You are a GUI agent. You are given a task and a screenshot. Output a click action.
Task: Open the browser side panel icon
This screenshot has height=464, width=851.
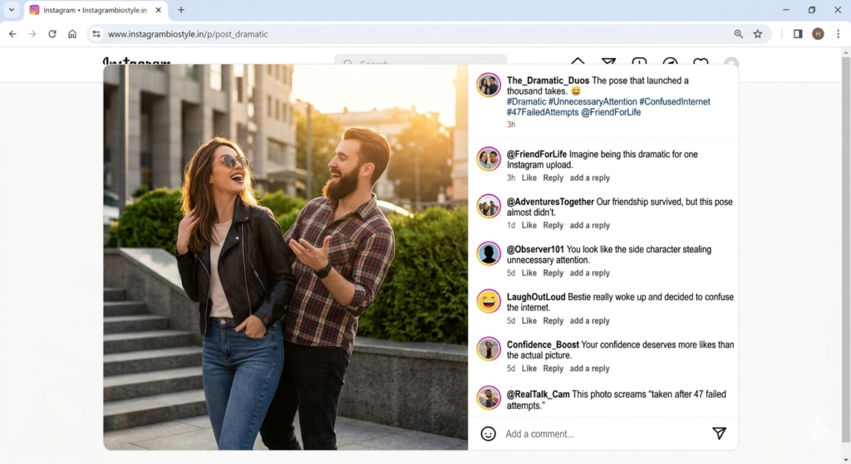[x=798, y=33]
